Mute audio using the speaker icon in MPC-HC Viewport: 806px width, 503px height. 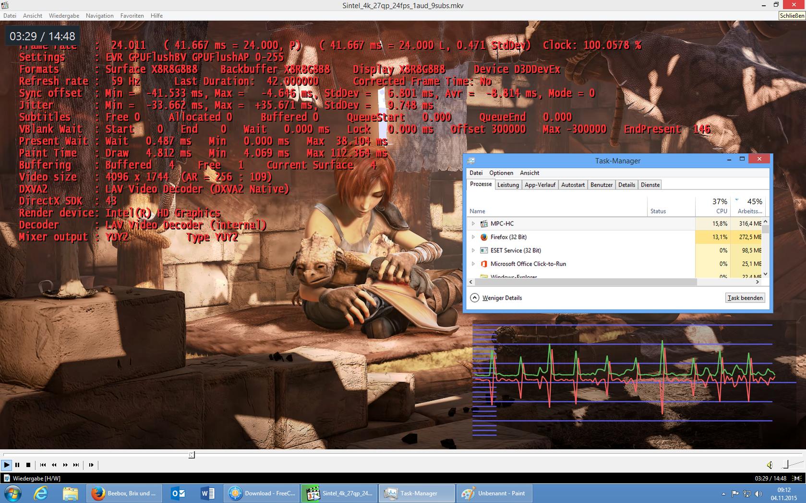(770, 465)
